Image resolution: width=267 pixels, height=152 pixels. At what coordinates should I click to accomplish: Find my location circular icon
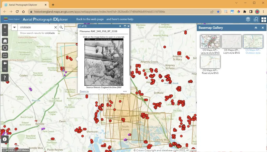pos(5,48)
